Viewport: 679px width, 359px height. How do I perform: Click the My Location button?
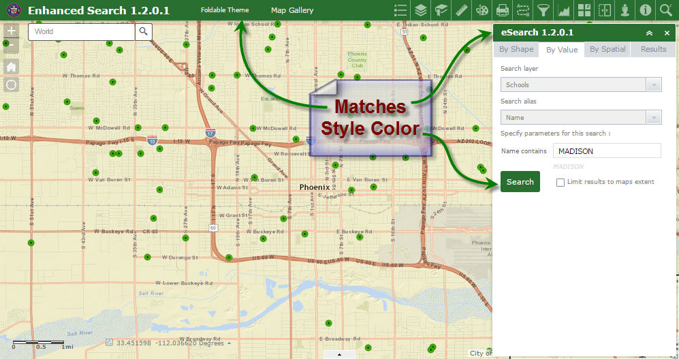(12, 85)
